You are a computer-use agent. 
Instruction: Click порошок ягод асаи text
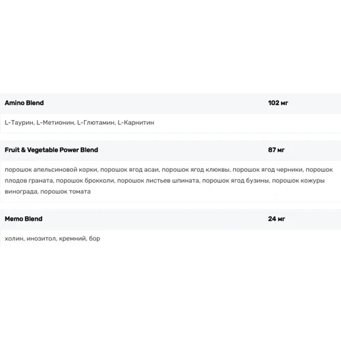130,170
